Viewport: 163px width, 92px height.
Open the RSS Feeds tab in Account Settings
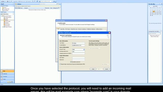(67, 29)
